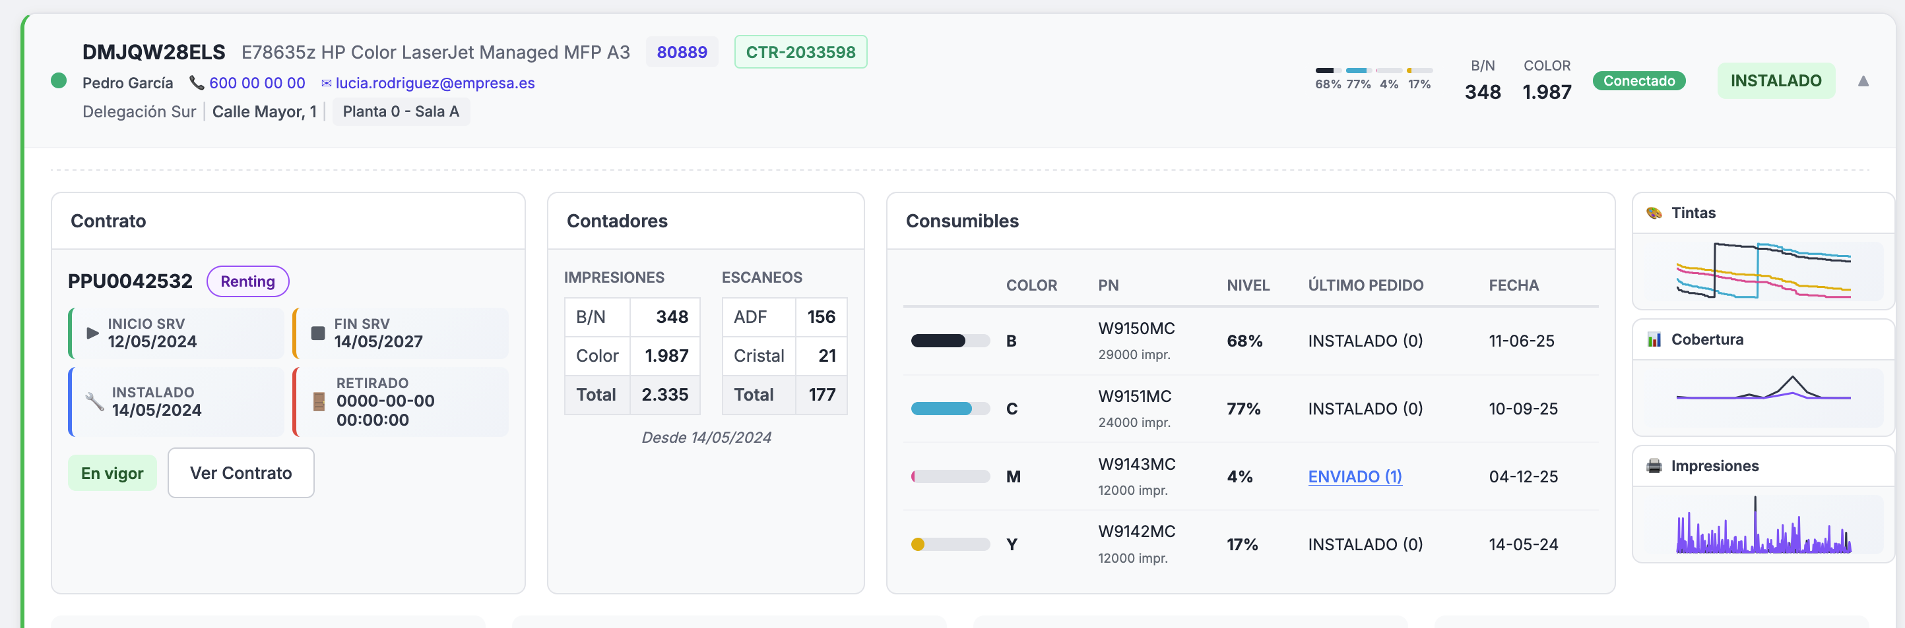This screenshot has height=628, width=1905.
Task: Open the ENVIADO (1) order link
Action: click(x=1354, y=476)
